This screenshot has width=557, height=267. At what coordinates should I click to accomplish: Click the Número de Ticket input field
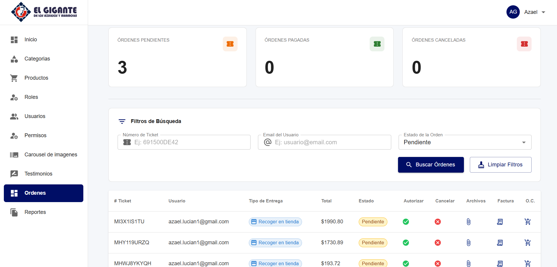(x=184, y=142)
